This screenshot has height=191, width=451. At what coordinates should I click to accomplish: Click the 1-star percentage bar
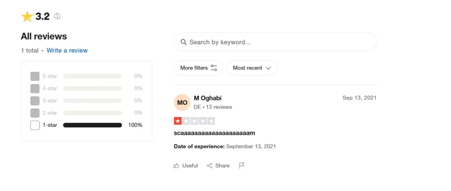[x=92, y=125]
